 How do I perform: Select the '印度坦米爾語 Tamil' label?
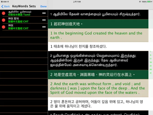(19, 15)
